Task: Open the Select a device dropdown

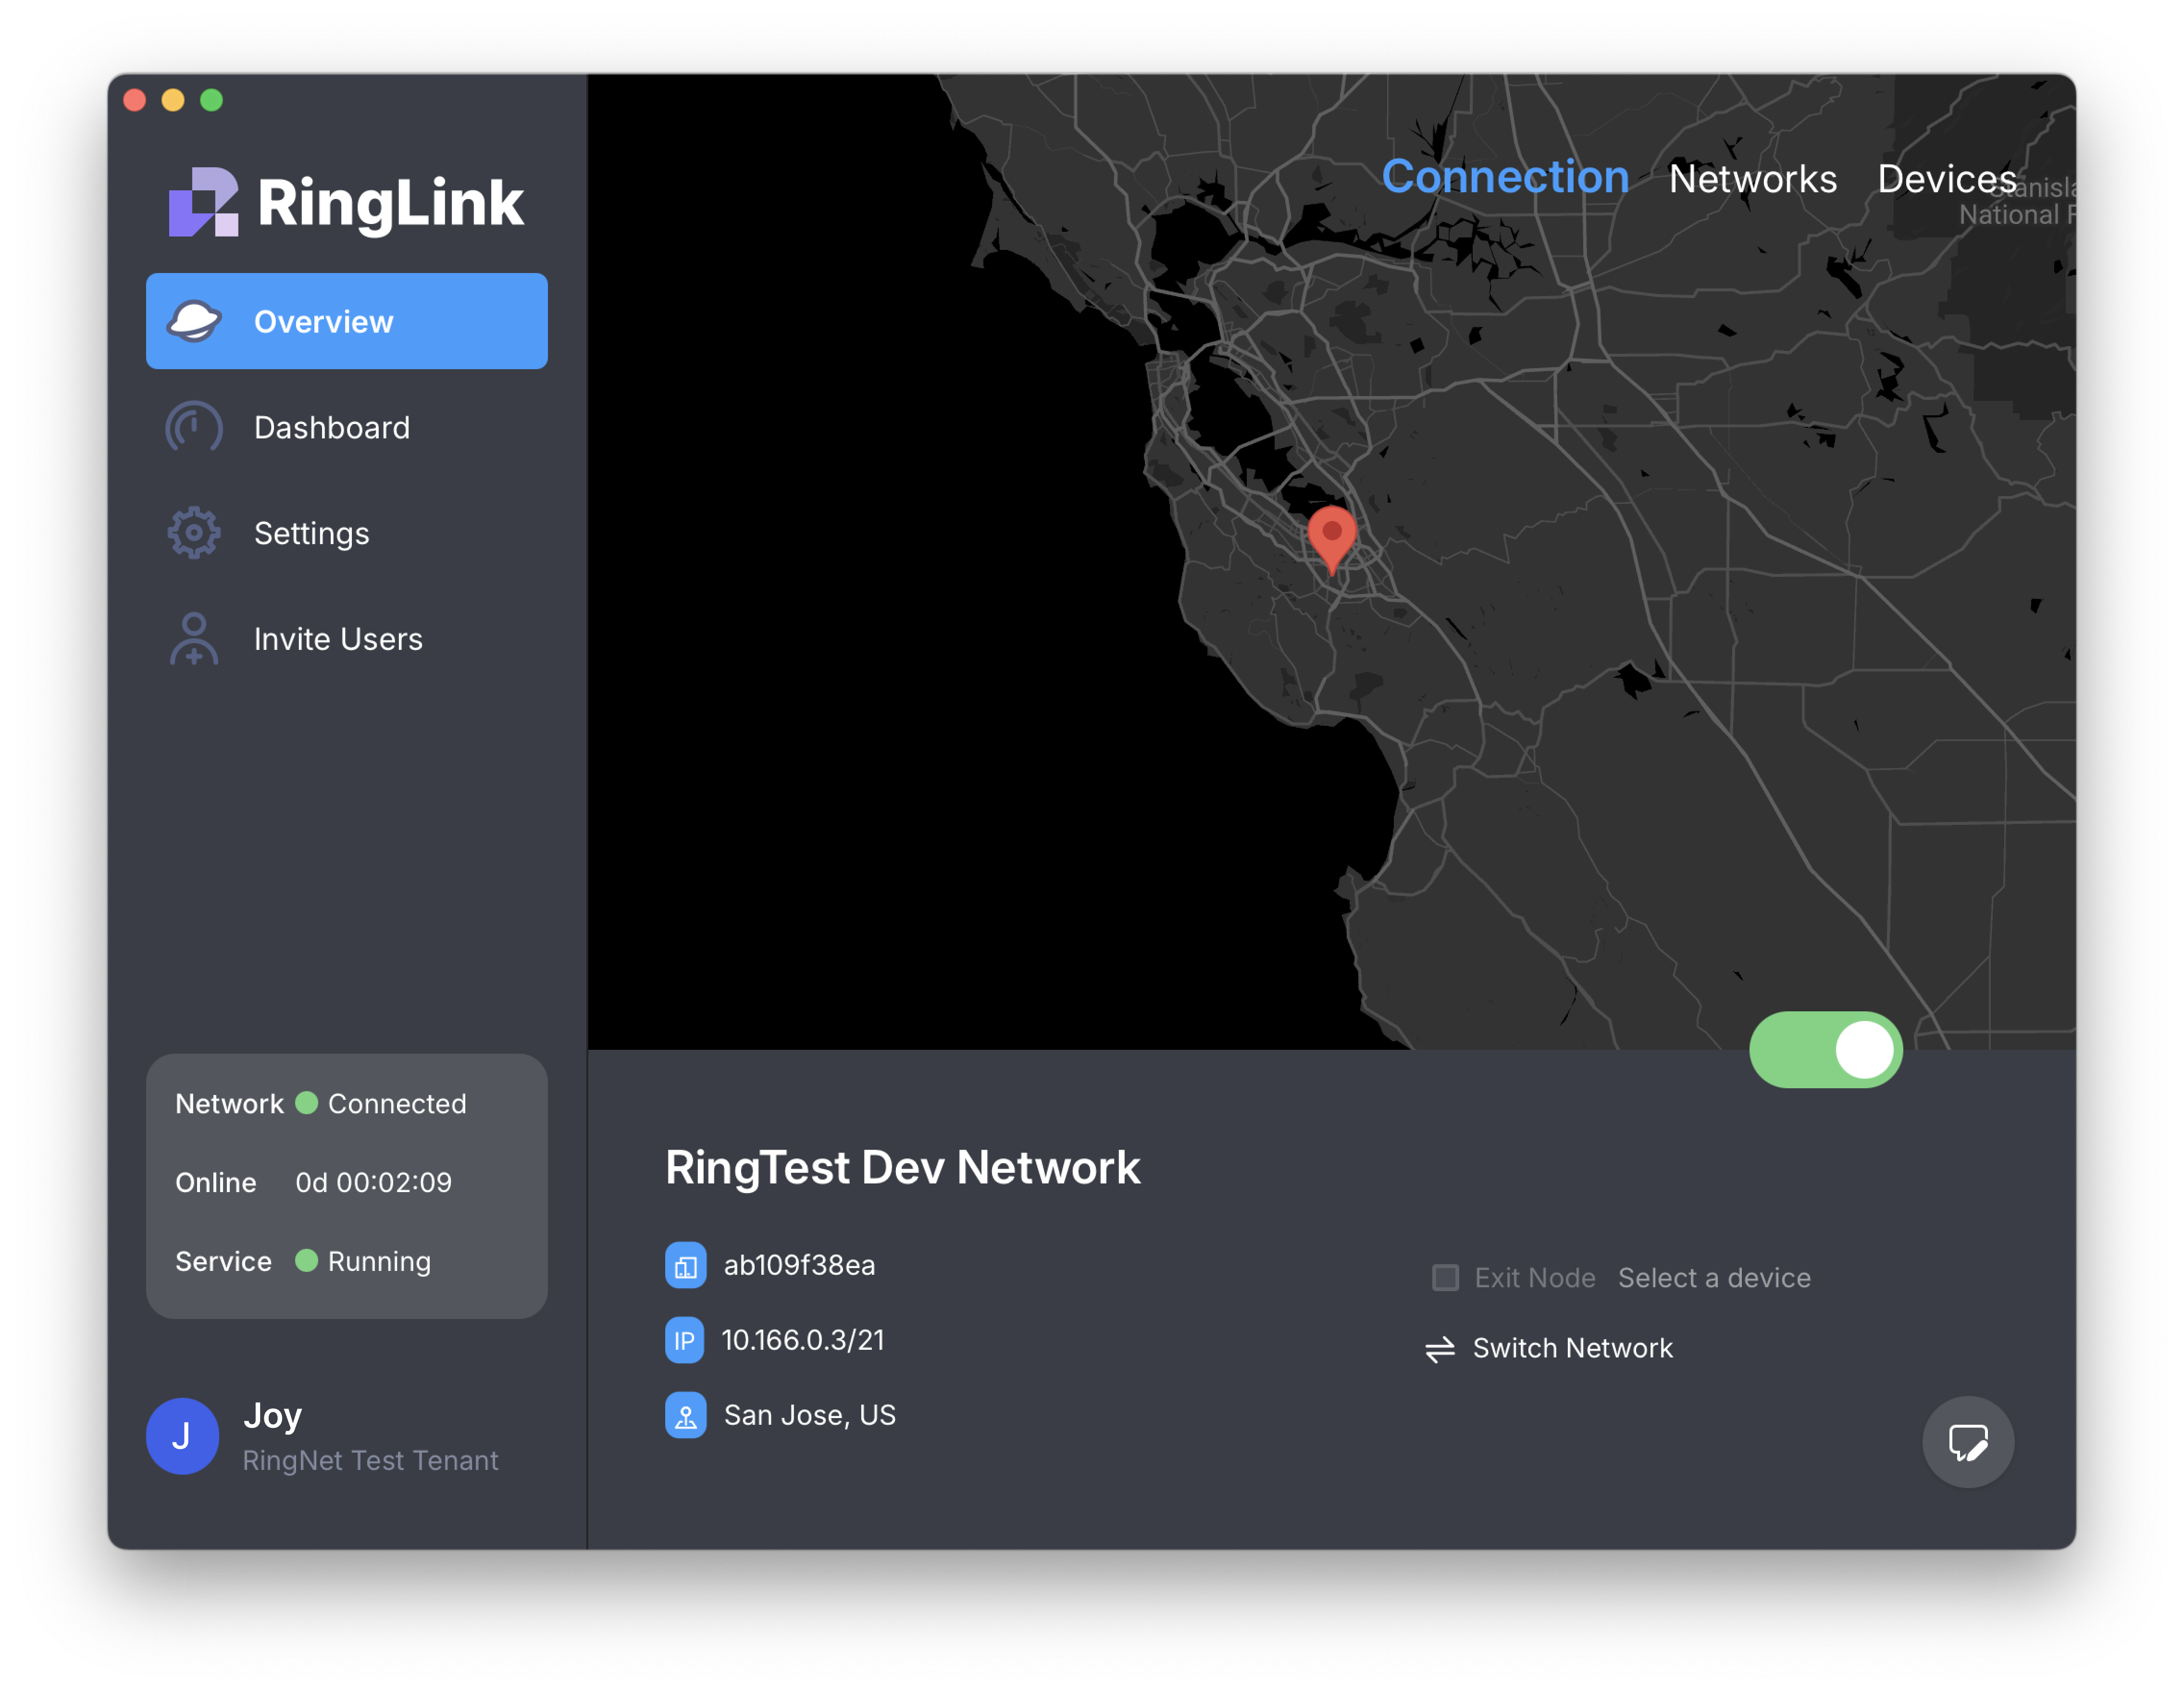Action: pyautogui.click(x=1715, y=1278)
